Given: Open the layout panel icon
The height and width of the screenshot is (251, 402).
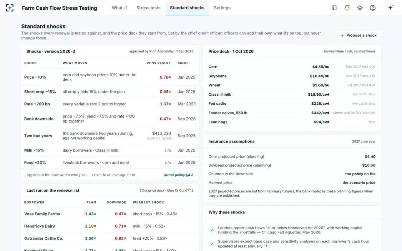Looking at the screenshot, I should [334, 8].
